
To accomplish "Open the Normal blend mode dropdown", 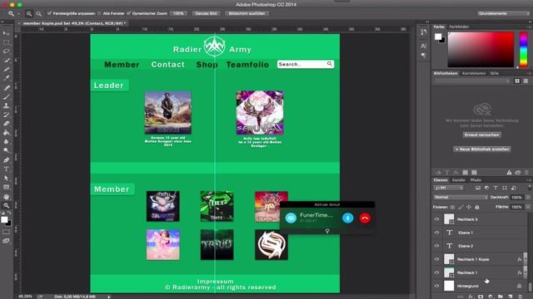I will (x=461, y=197).
